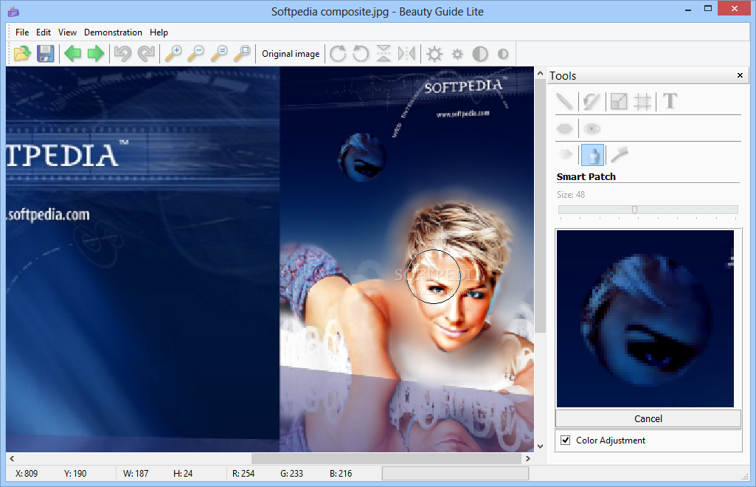Viewport: 756px width, 487px height.
Task: Rotate the image clockwise
Action: tap(338, 54)
